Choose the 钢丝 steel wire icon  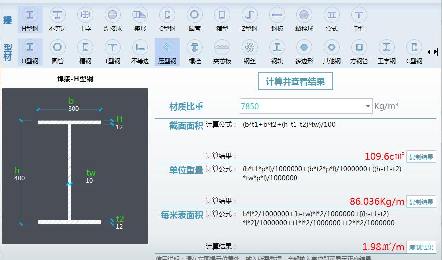(x=250, y=52)
